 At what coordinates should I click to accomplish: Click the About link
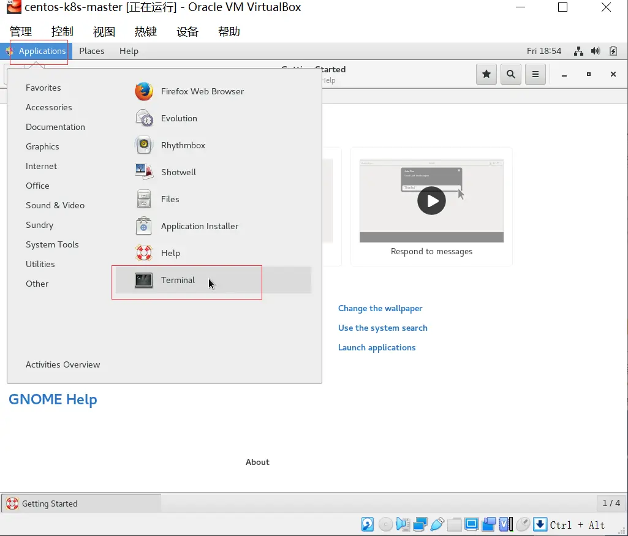[257, 462]
